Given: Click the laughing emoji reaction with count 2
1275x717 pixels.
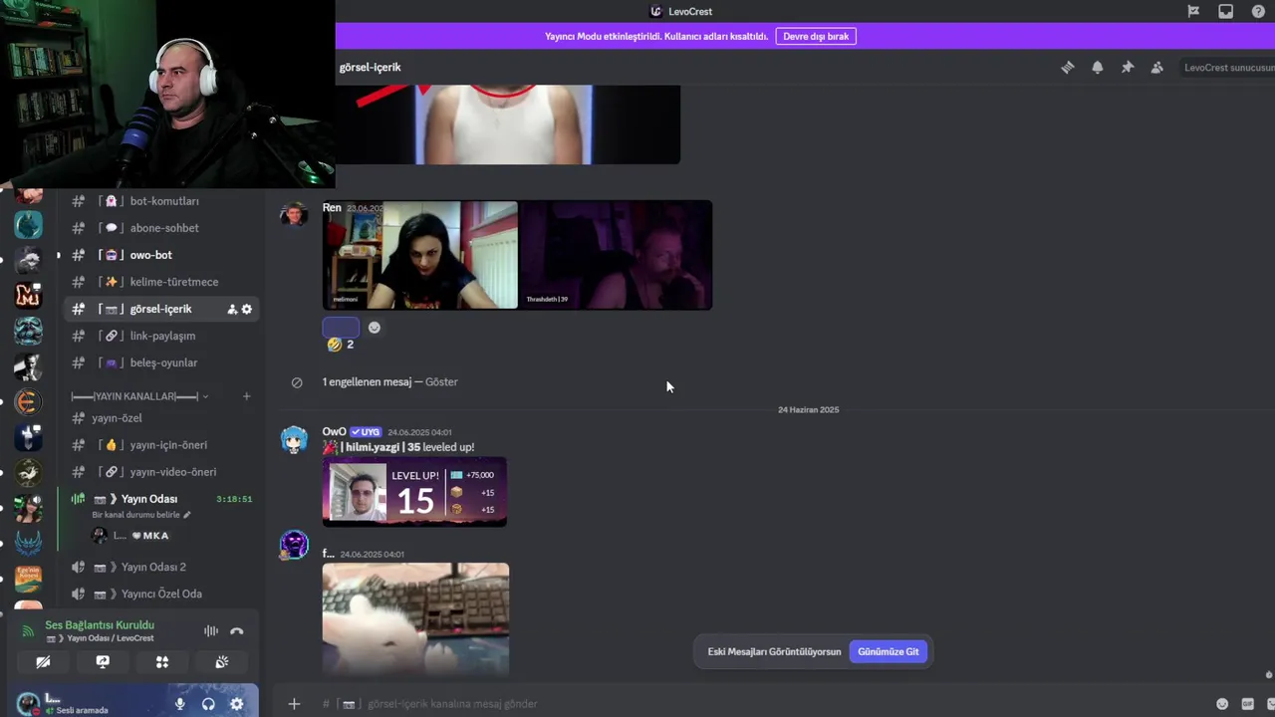Looking at the screenshot, I should click(x=341, y=345).
